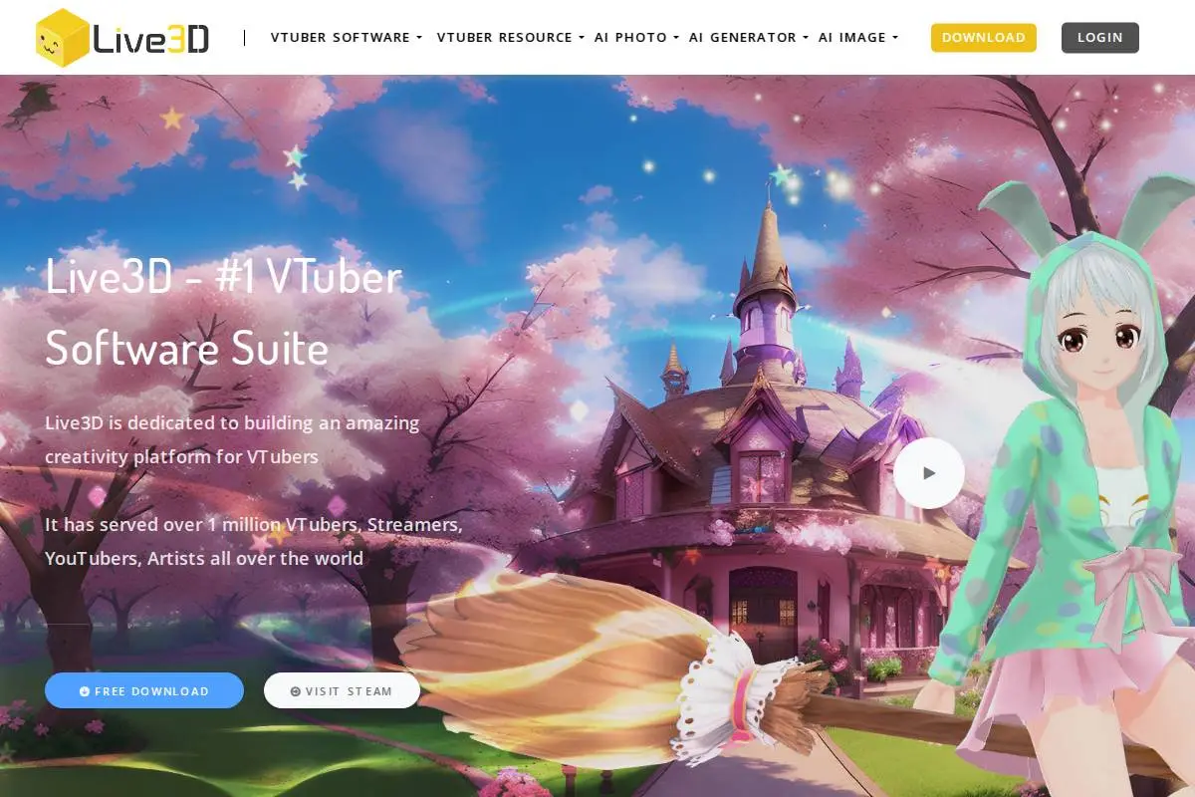Image resolution: width=1195 pixels, height=797 pixels.
Task: Click the yellow Download button
Action: 983,38
